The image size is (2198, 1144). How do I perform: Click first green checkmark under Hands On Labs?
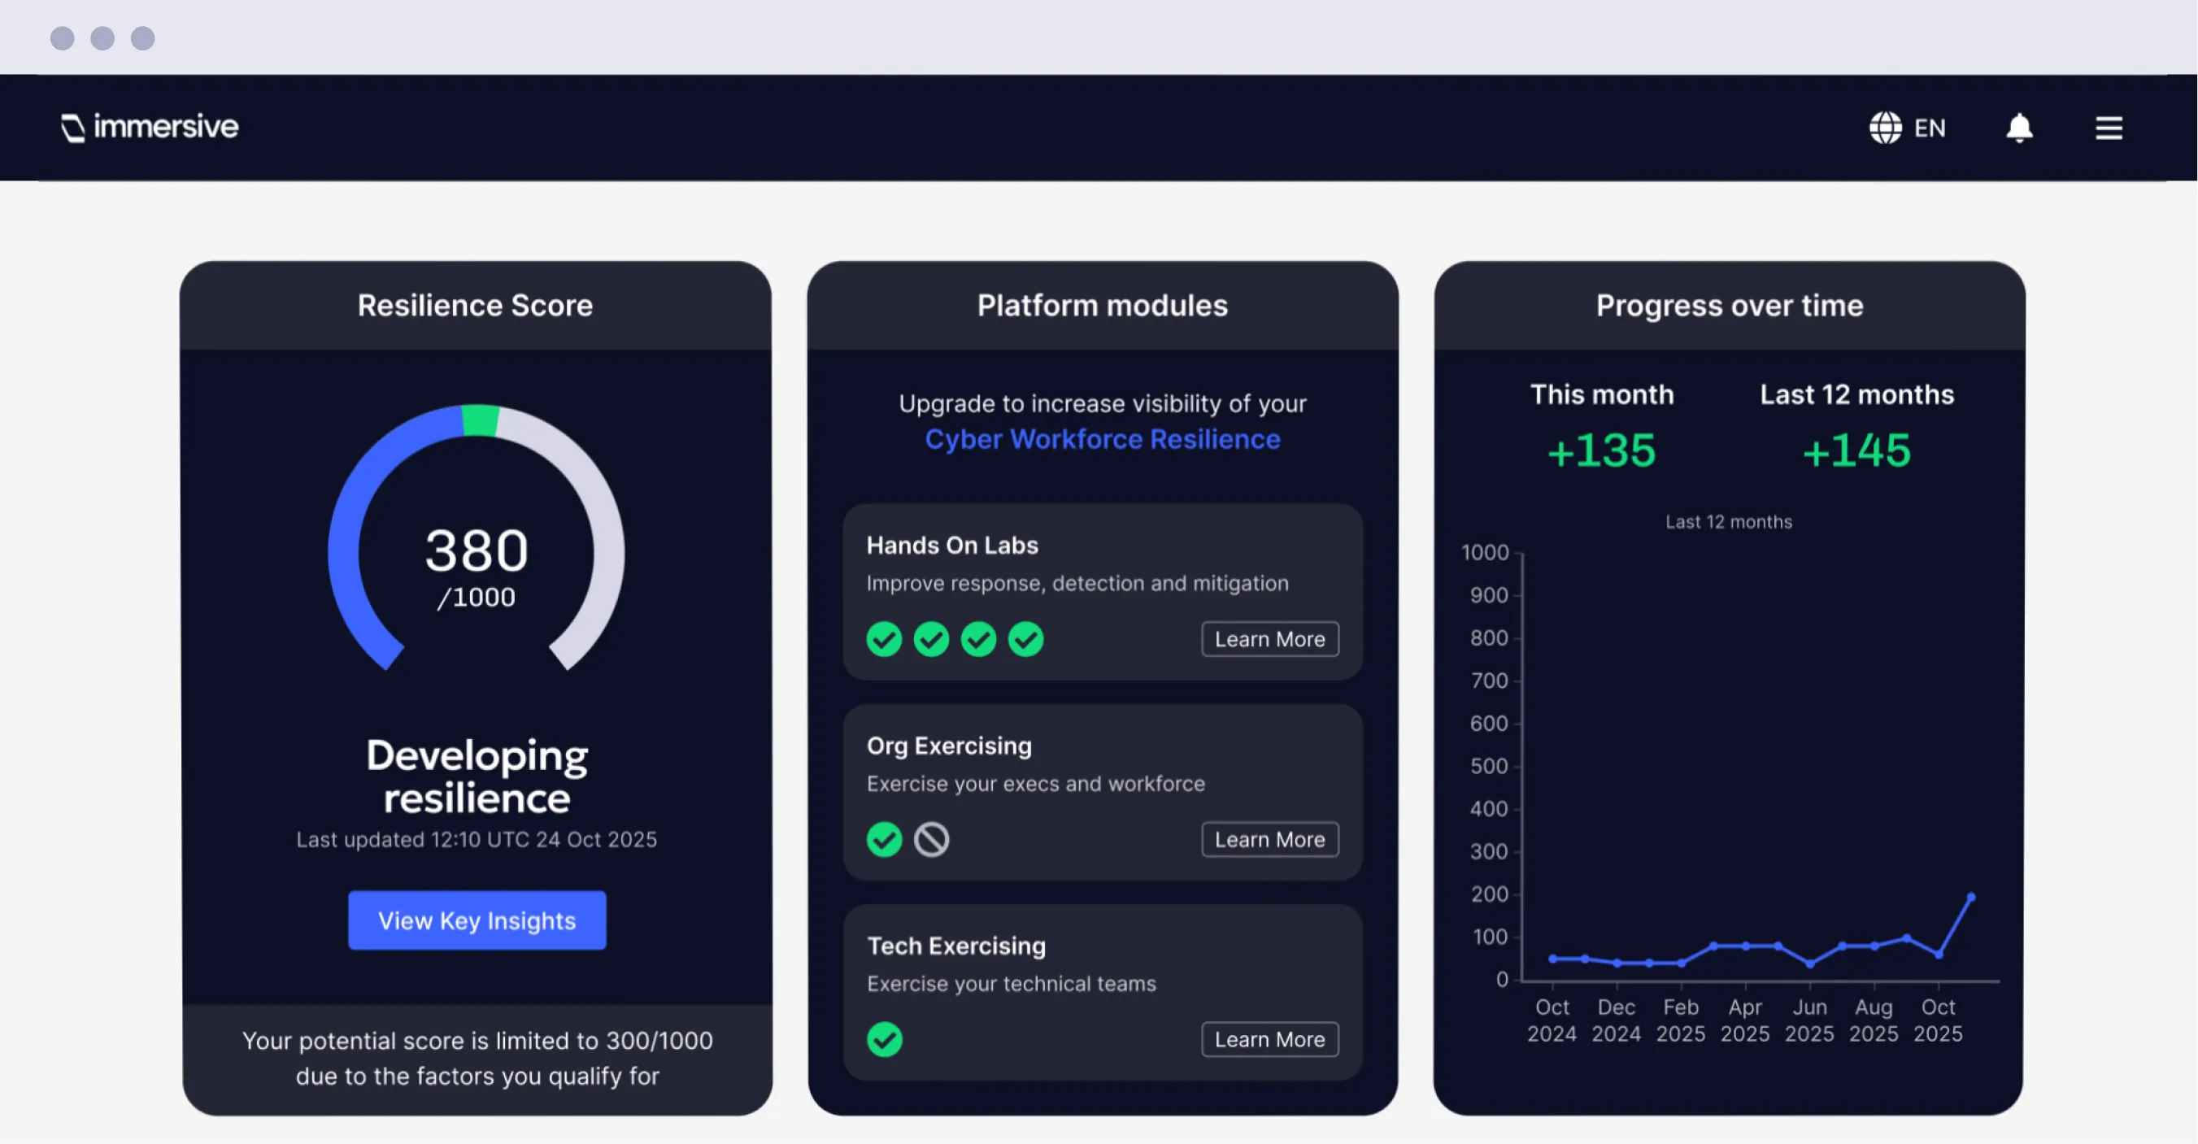coord(883,639)
